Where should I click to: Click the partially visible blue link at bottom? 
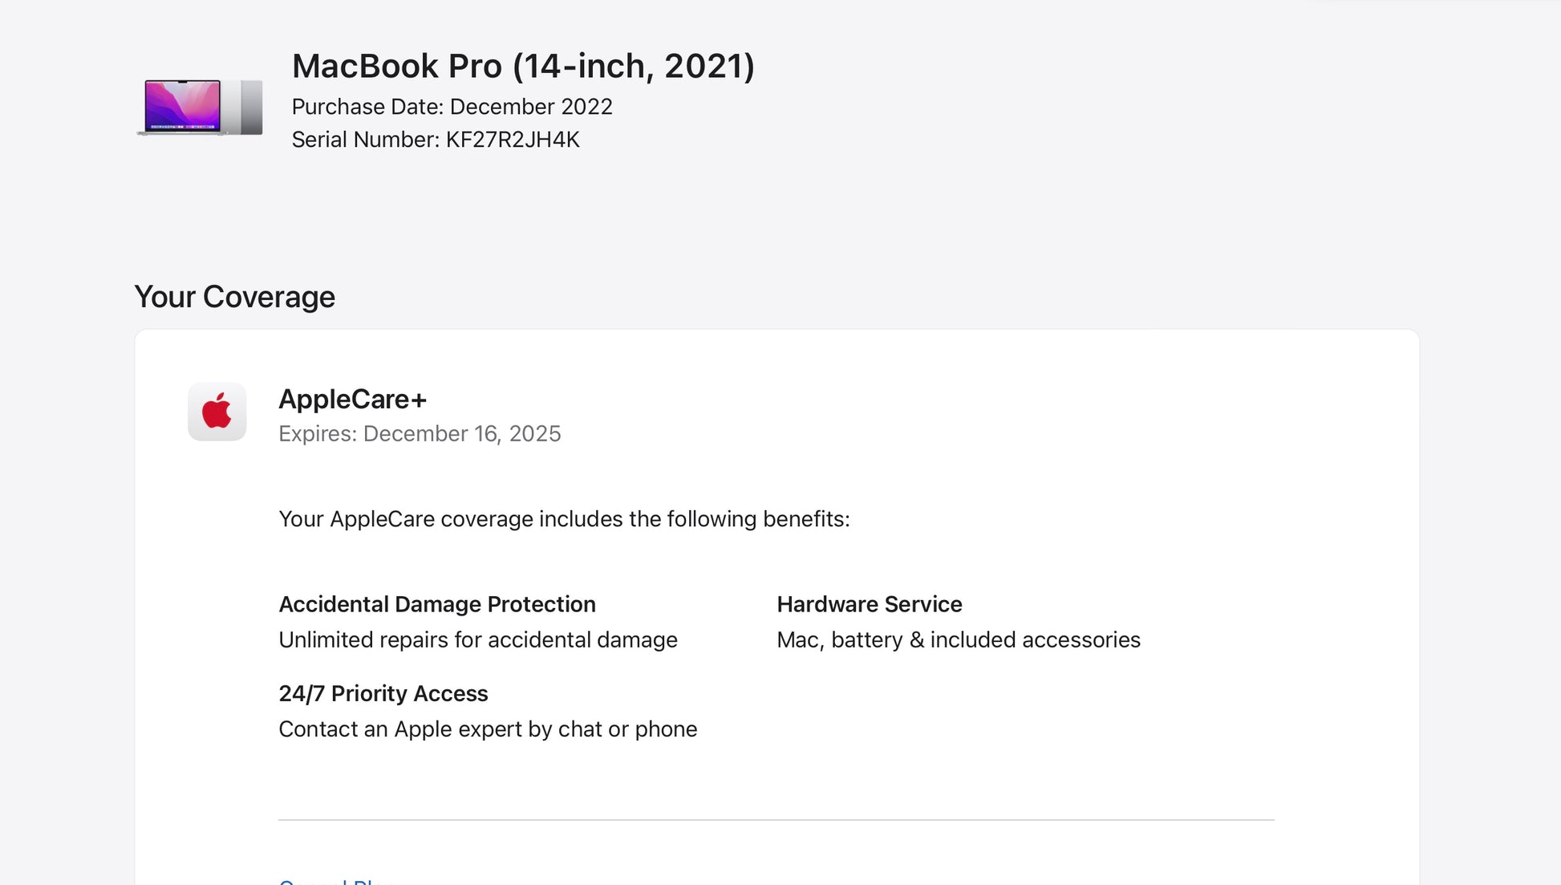pyautogui.click(x=333, y=880)
